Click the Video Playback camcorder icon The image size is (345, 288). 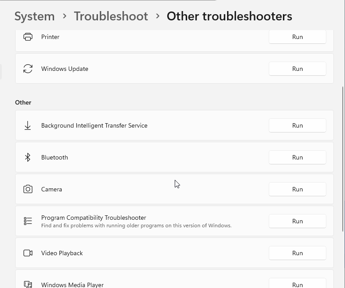click(28, 253)
